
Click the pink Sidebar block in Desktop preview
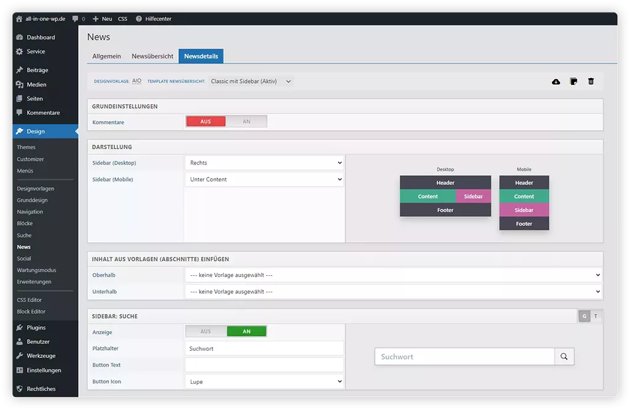[x=473, y=197]
